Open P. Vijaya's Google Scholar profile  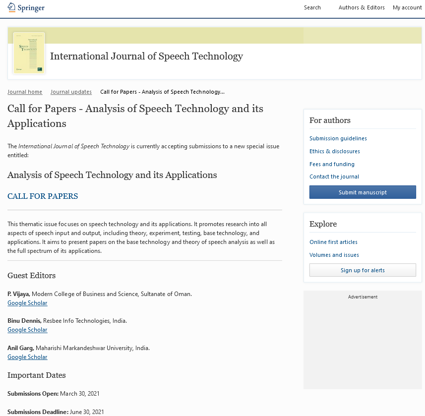[x=27, y=303]
